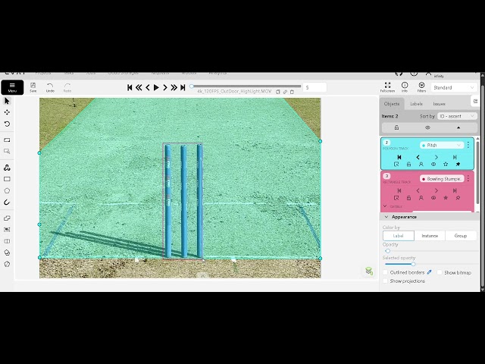Color objects by Group
The image size is (485, 364).
[461, 236]
